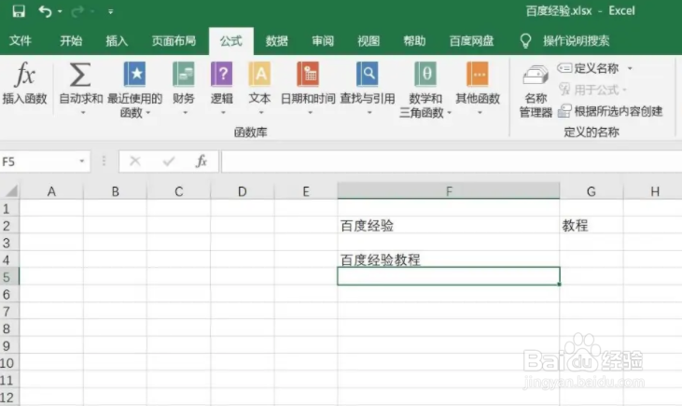Switch to the 数据 ribbon tab
682x406 pixels.
click(277, 41)
